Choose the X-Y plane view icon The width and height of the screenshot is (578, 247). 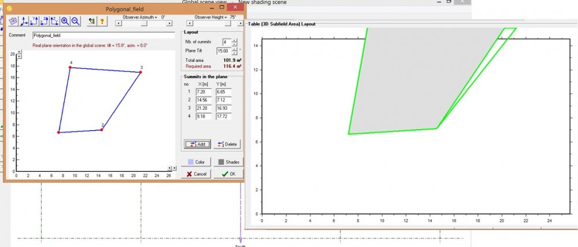tap(34, 21)
